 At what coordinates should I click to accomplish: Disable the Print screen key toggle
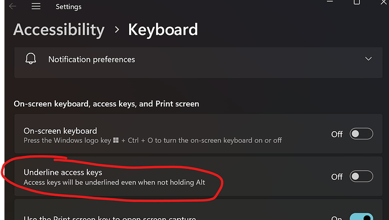pos(361,217)
